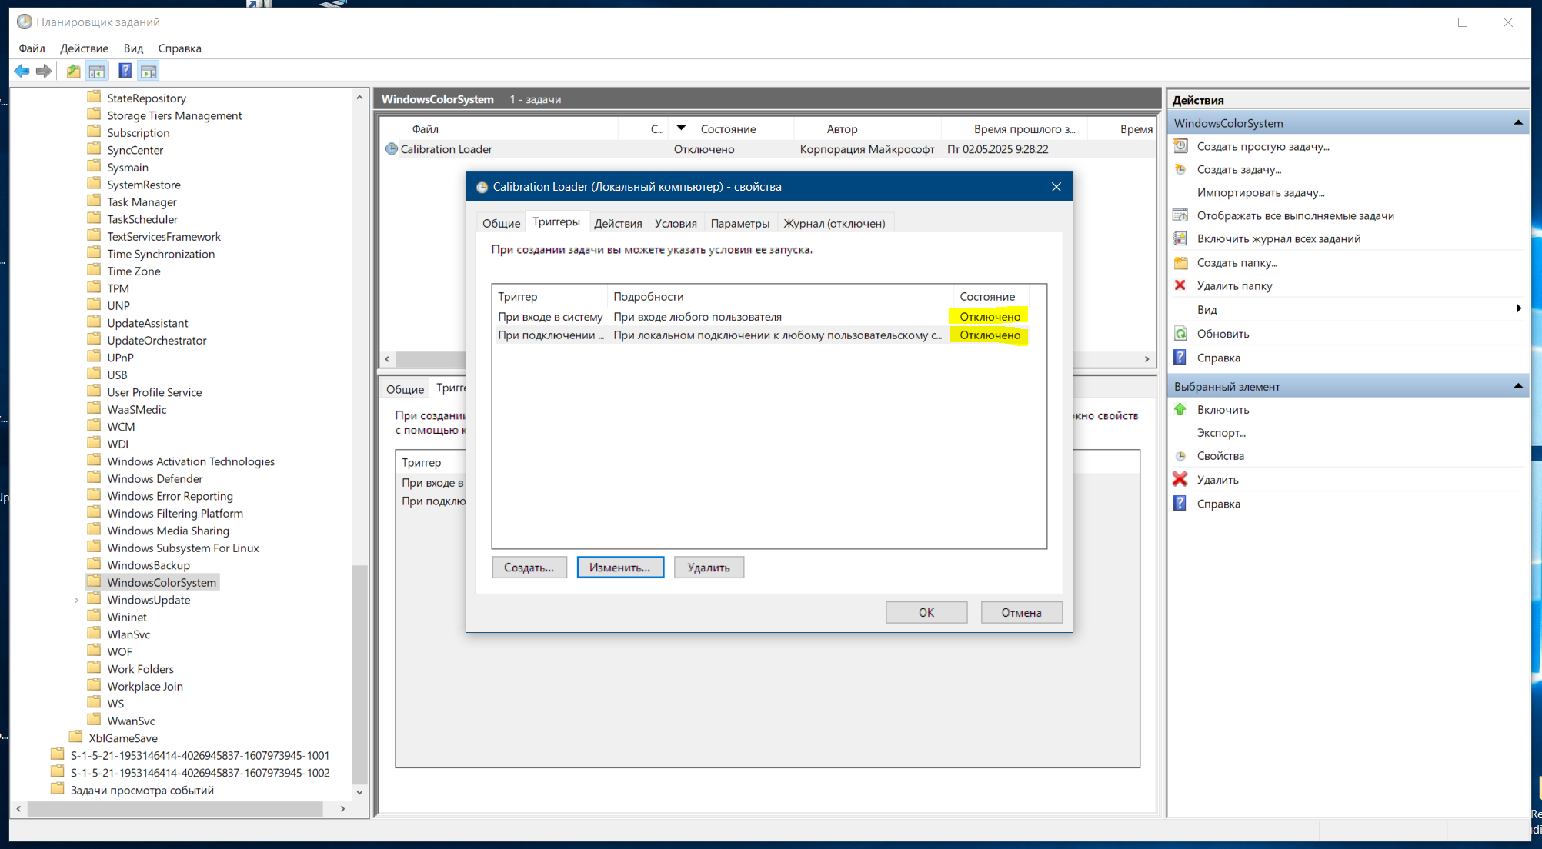Click the forward arrow toolbar icon
1542x849 pixels.
click(x=44, y=72)
